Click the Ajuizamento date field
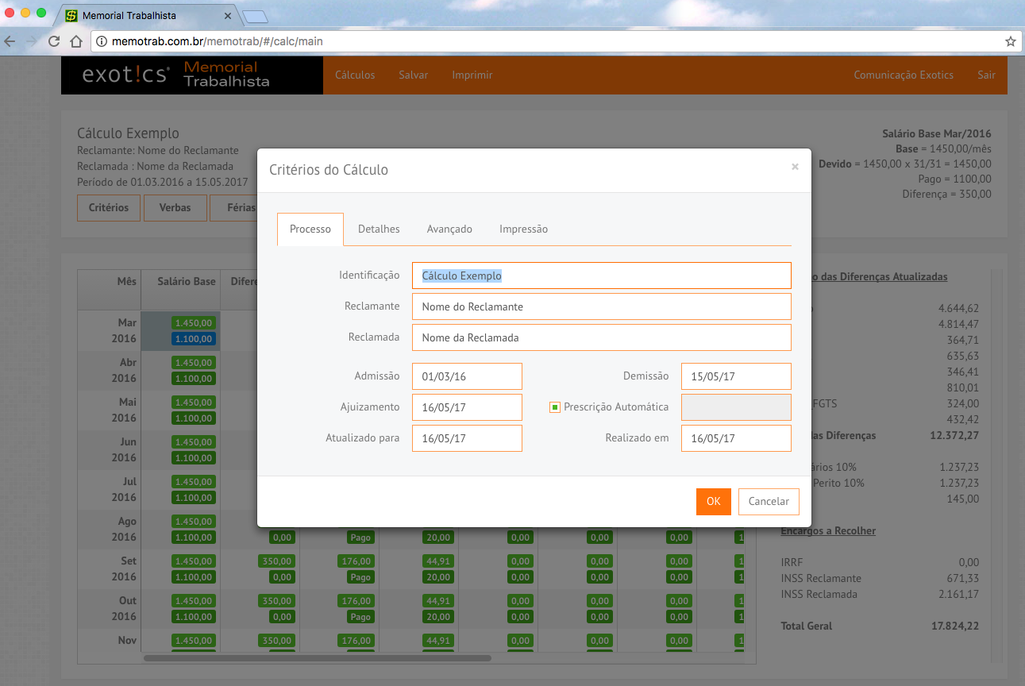1025x686 pixels. 467,407
